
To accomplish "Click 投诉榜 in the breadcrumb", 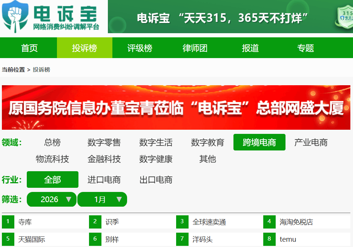I will point(41,70).
